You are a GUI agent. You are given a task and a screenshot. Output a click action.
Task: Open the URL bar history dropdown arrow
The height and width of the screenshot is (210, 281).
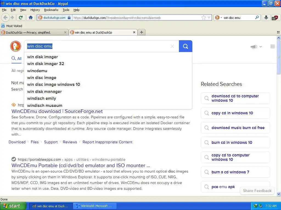pos(209,17)
